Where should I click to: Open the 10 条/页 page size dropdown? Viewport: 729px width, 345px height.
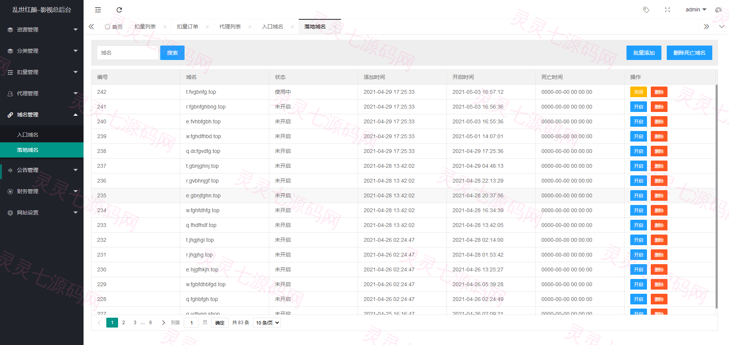[x=267, y=323]
